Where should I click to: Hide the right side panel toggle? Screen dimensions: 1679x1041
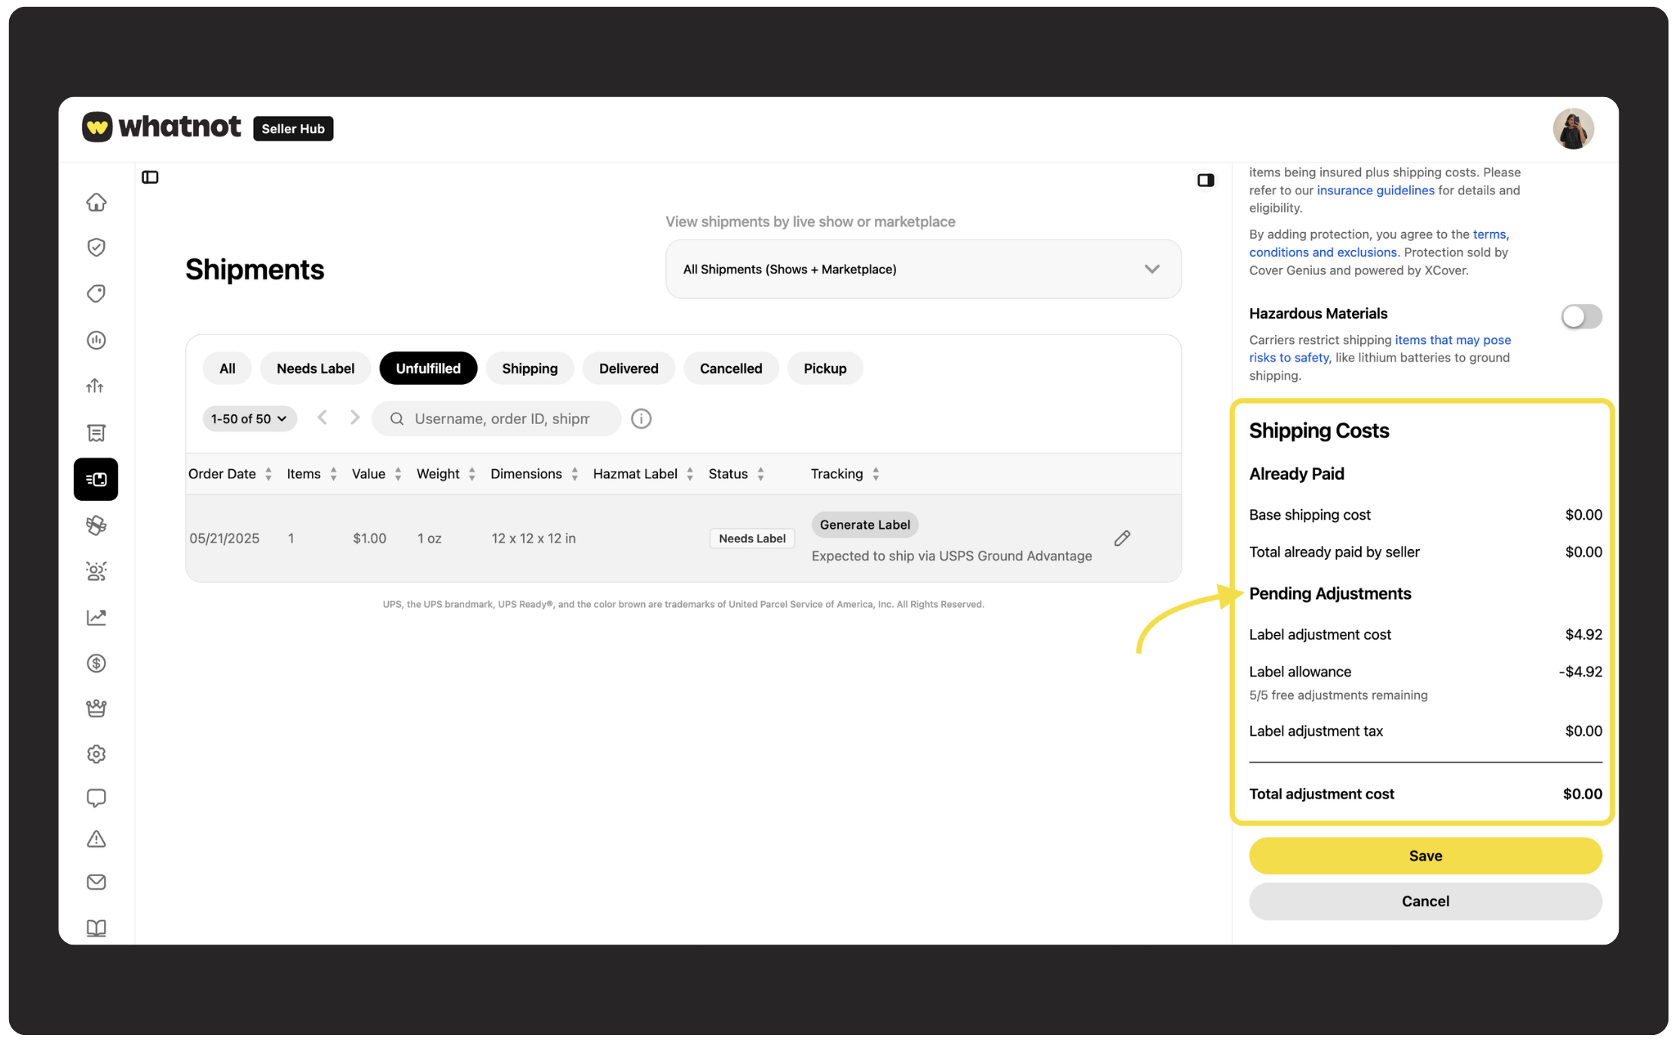coord(1206,180)
